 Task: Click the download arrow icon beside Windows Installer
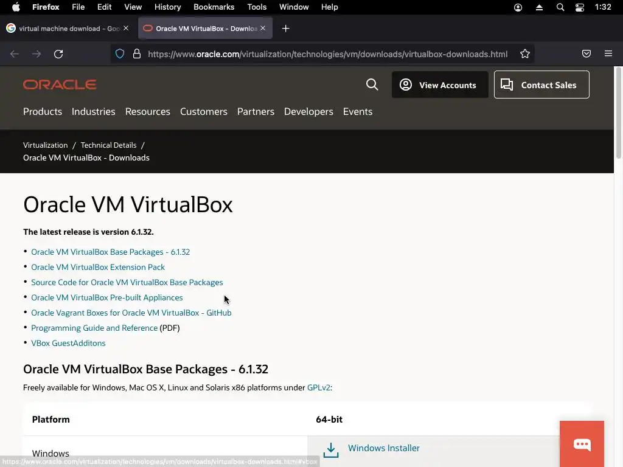[x=330, y=451]
